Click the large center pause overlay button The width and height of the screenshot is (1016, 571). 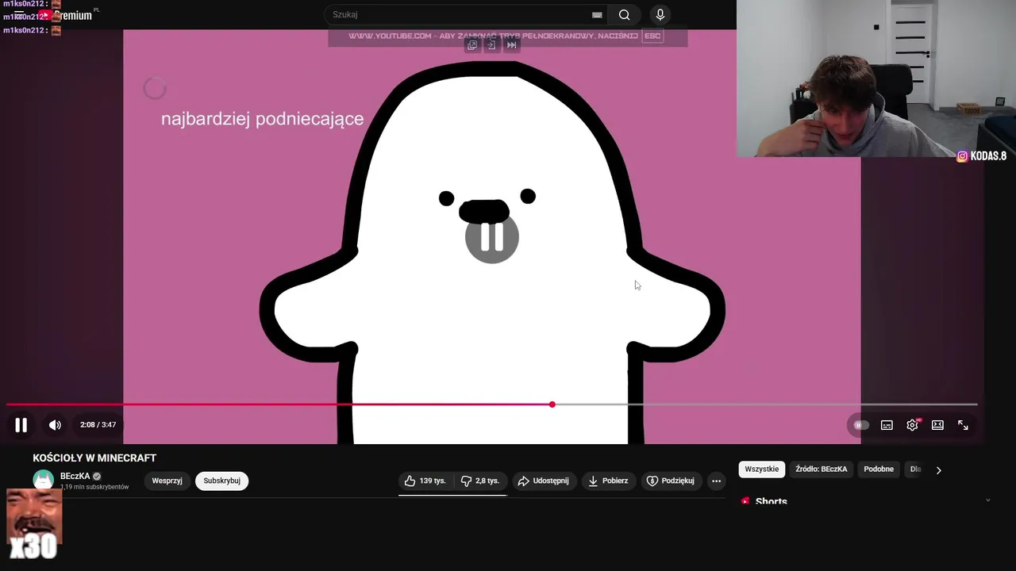(x=492, y=236)
